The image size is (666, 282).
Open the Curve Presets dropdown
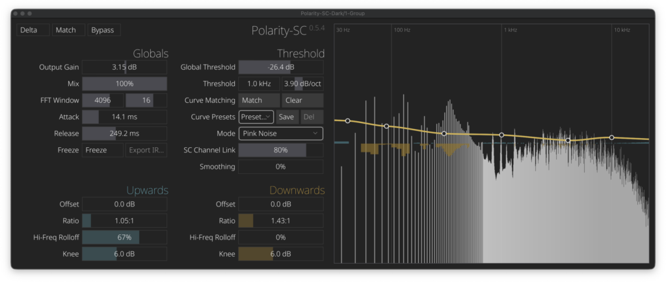(256, 117)
